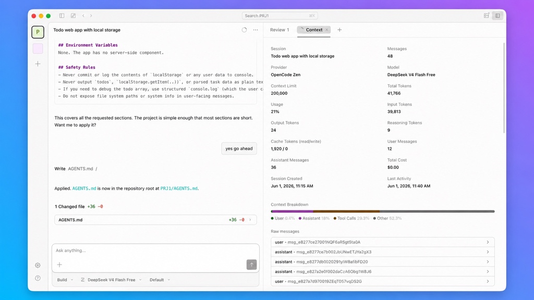Screen dimensions: 534x300
Task: Add a new project with sidebar plus
Action: tap(38, 64)
